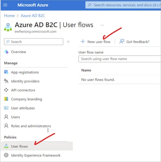Click the sidebar Search box
The image size is (161, 162).
pyautogui.click(x=34, y=42)
